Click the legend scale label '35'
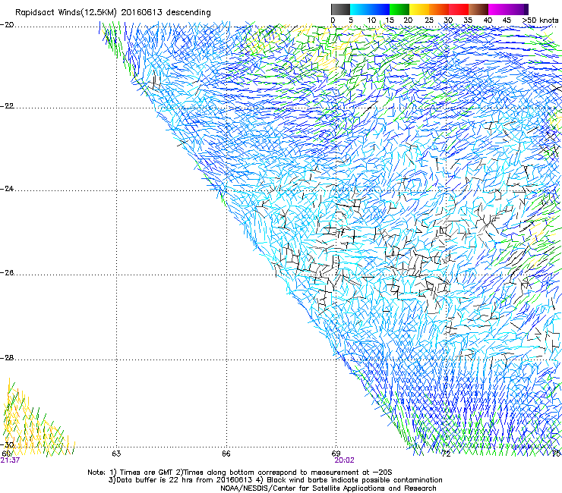The height and width of the screenshot is (493, 562). [468, 20]
